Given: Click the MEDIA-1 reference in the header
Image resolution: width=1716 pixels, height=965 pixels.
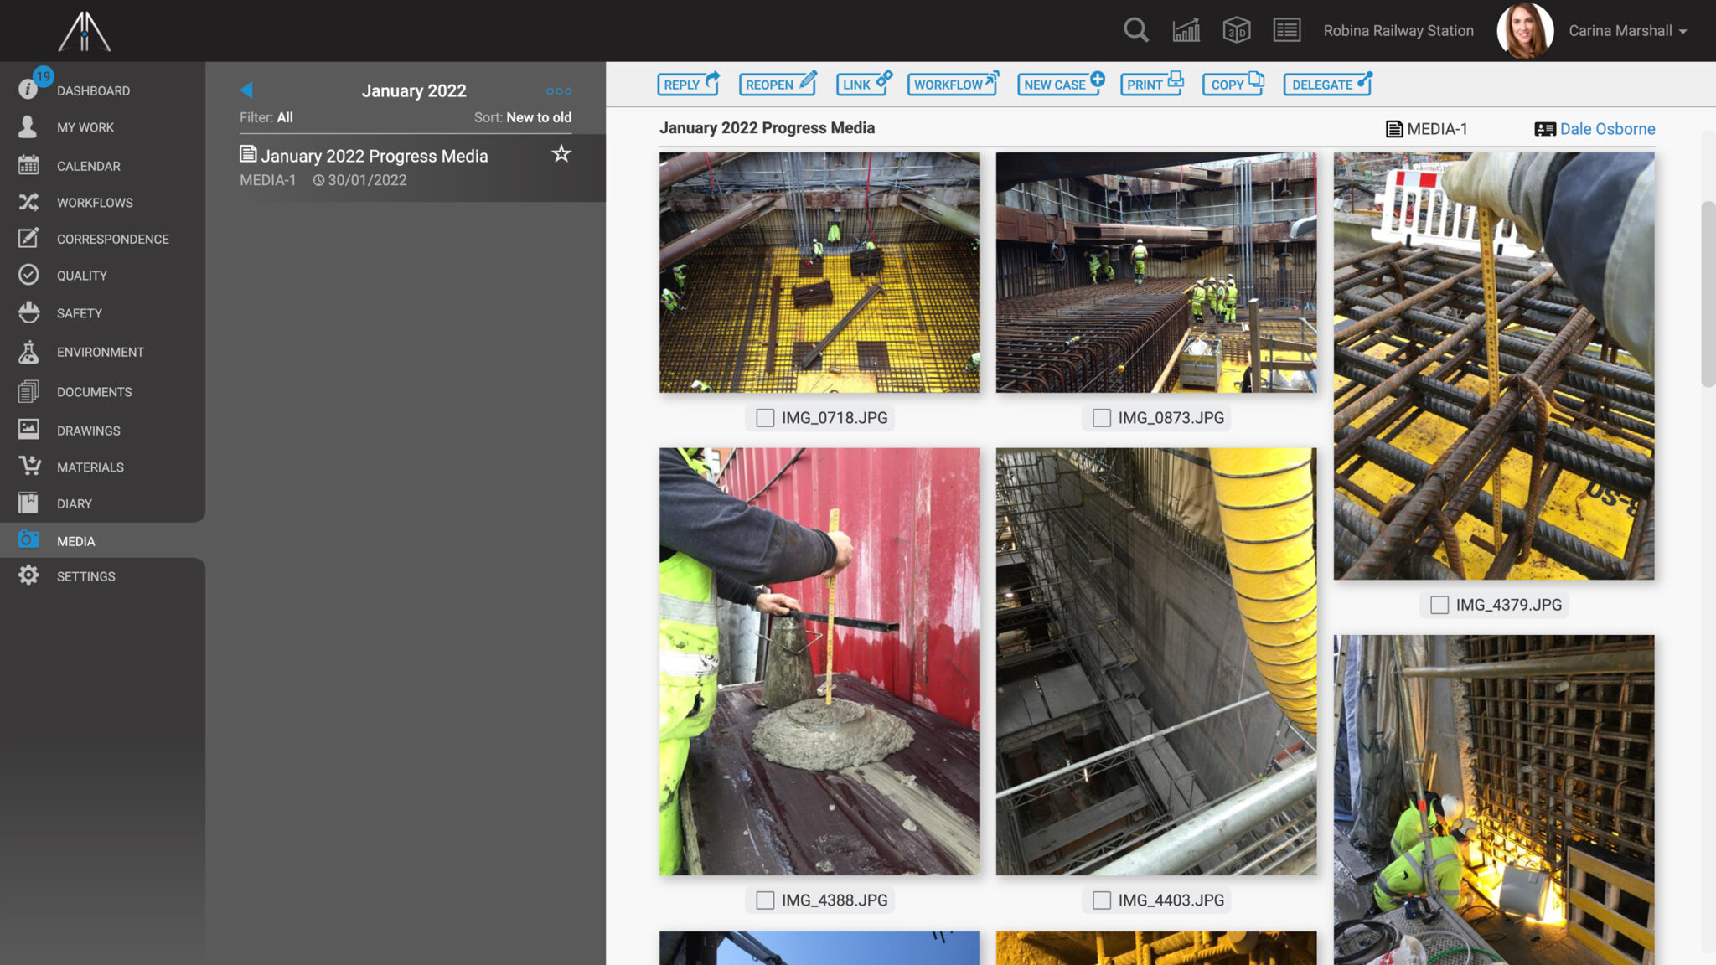Looking at the screenshot, I should tap(1437, 129).
